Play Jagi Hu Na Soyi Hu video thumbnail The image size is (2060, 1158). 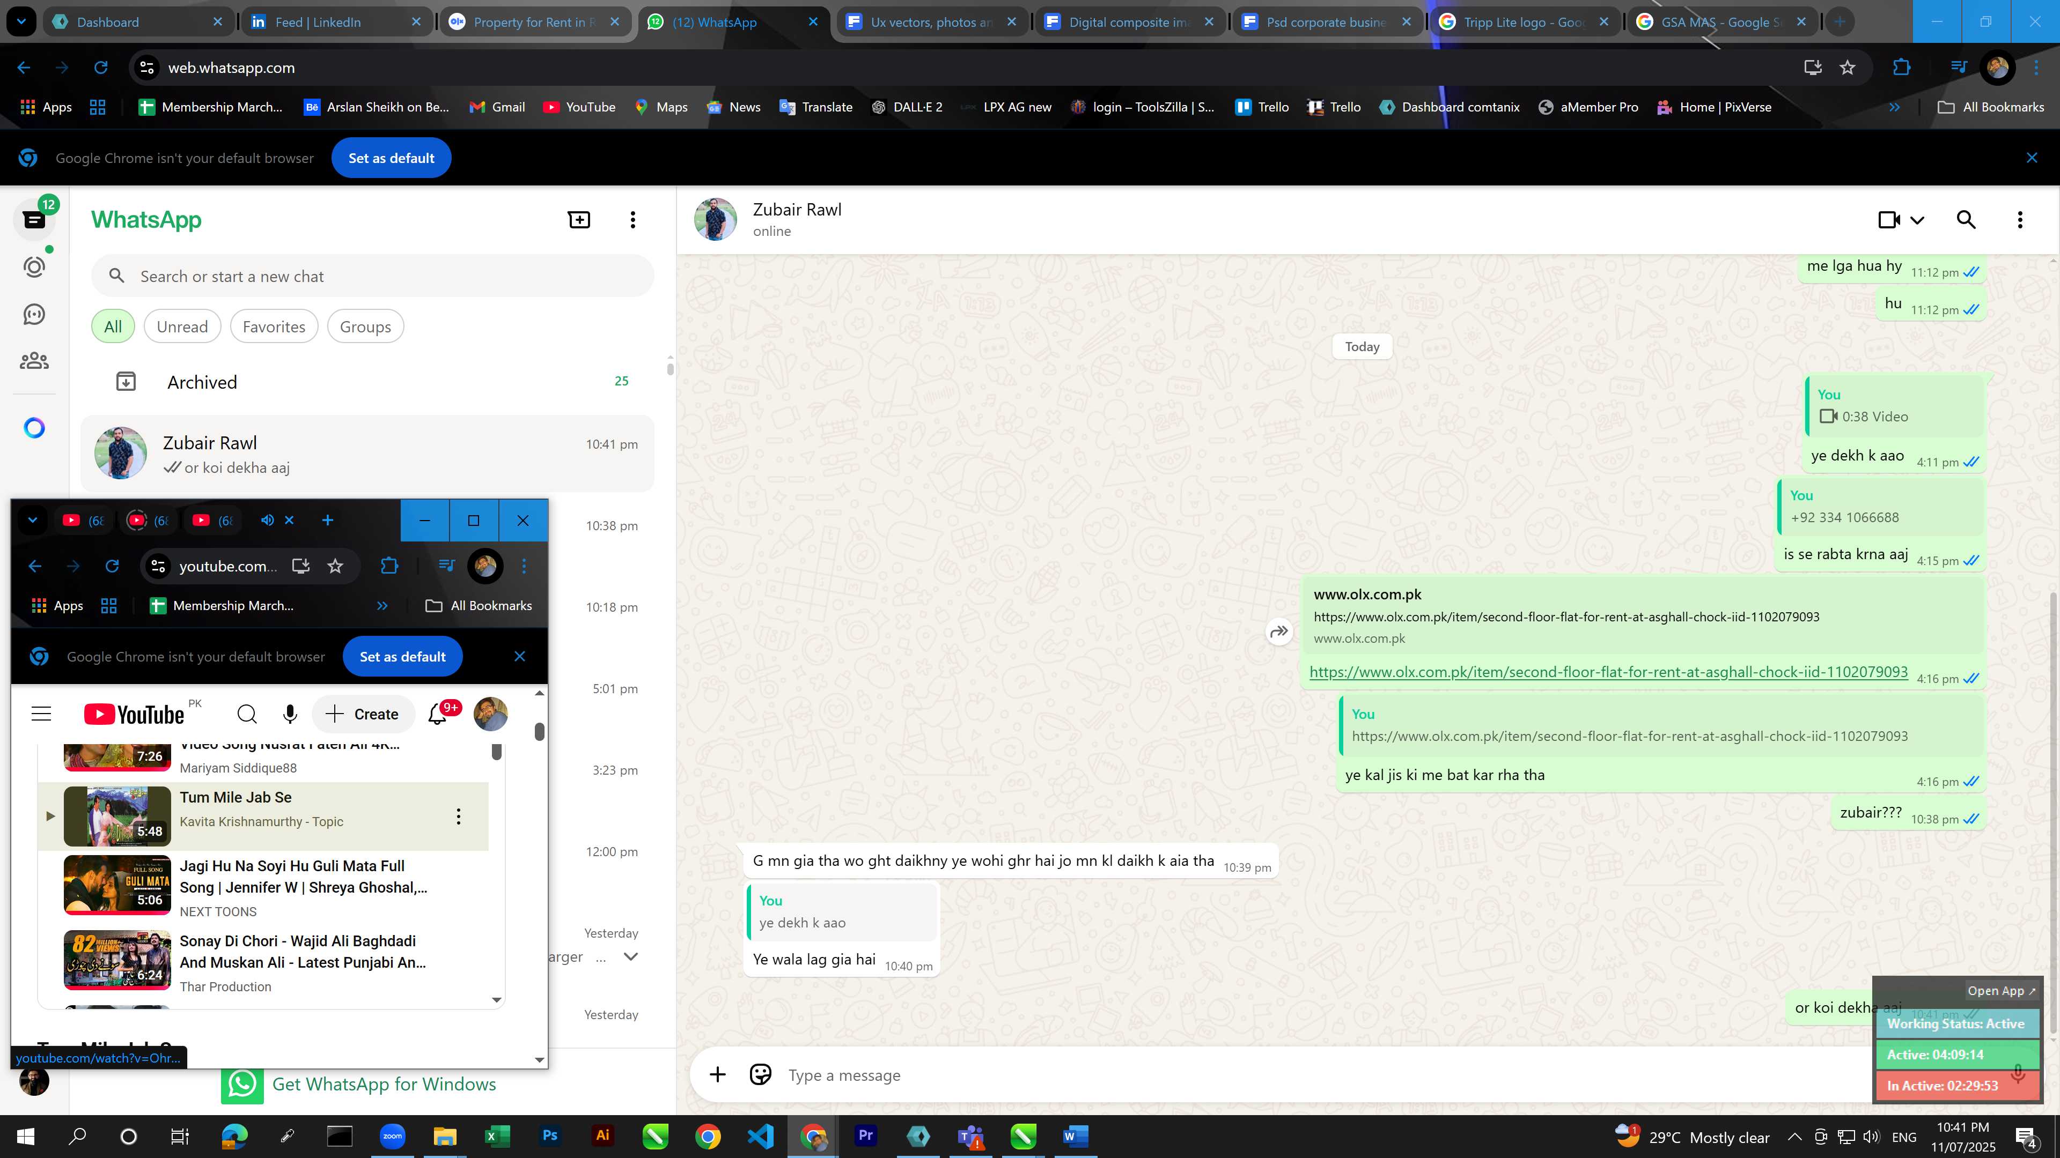(x=117, y=885)
